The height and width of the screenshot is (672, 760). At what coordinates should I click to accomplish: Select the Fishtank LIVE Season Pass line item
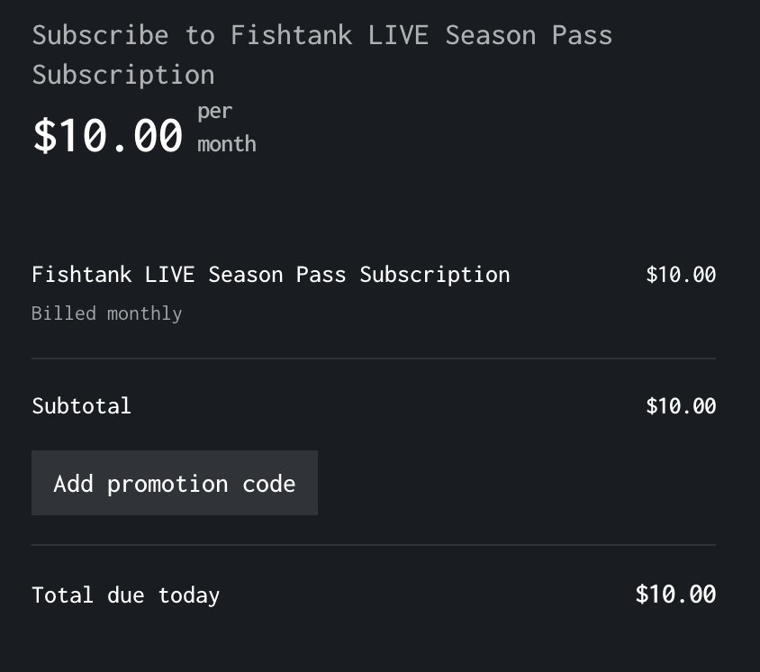click(270, 275)
